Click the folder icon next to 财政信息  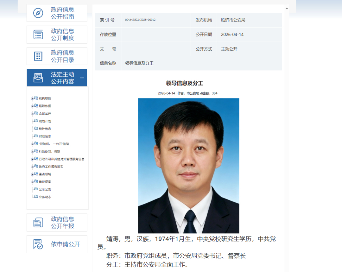[x=36, y=136]
